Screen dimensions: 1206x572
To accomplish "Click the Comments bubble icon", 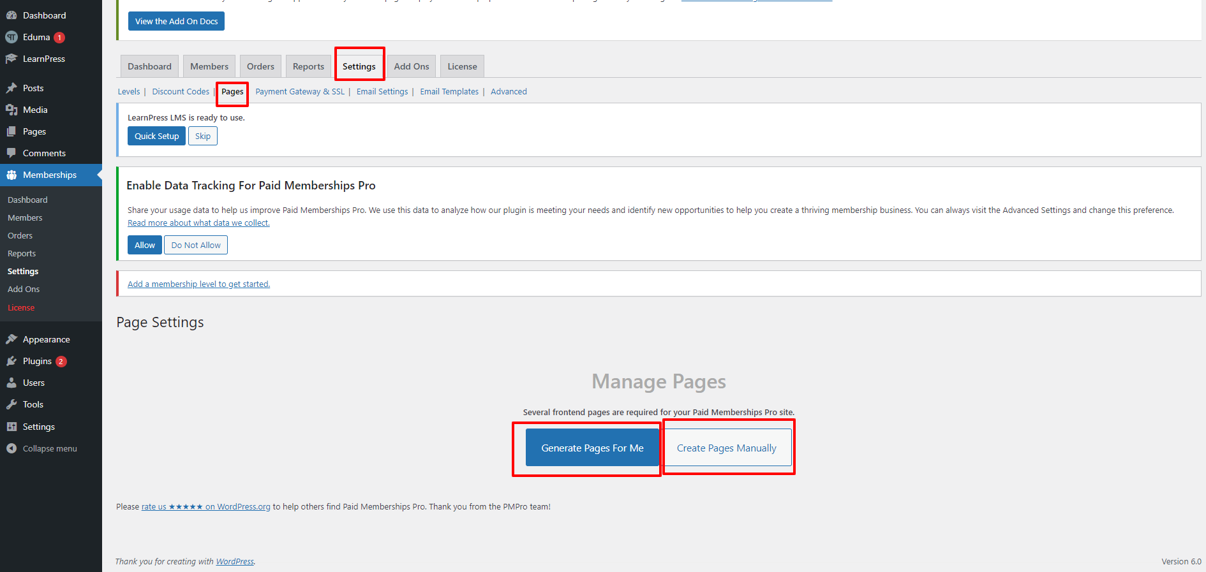I will (11, 153).
